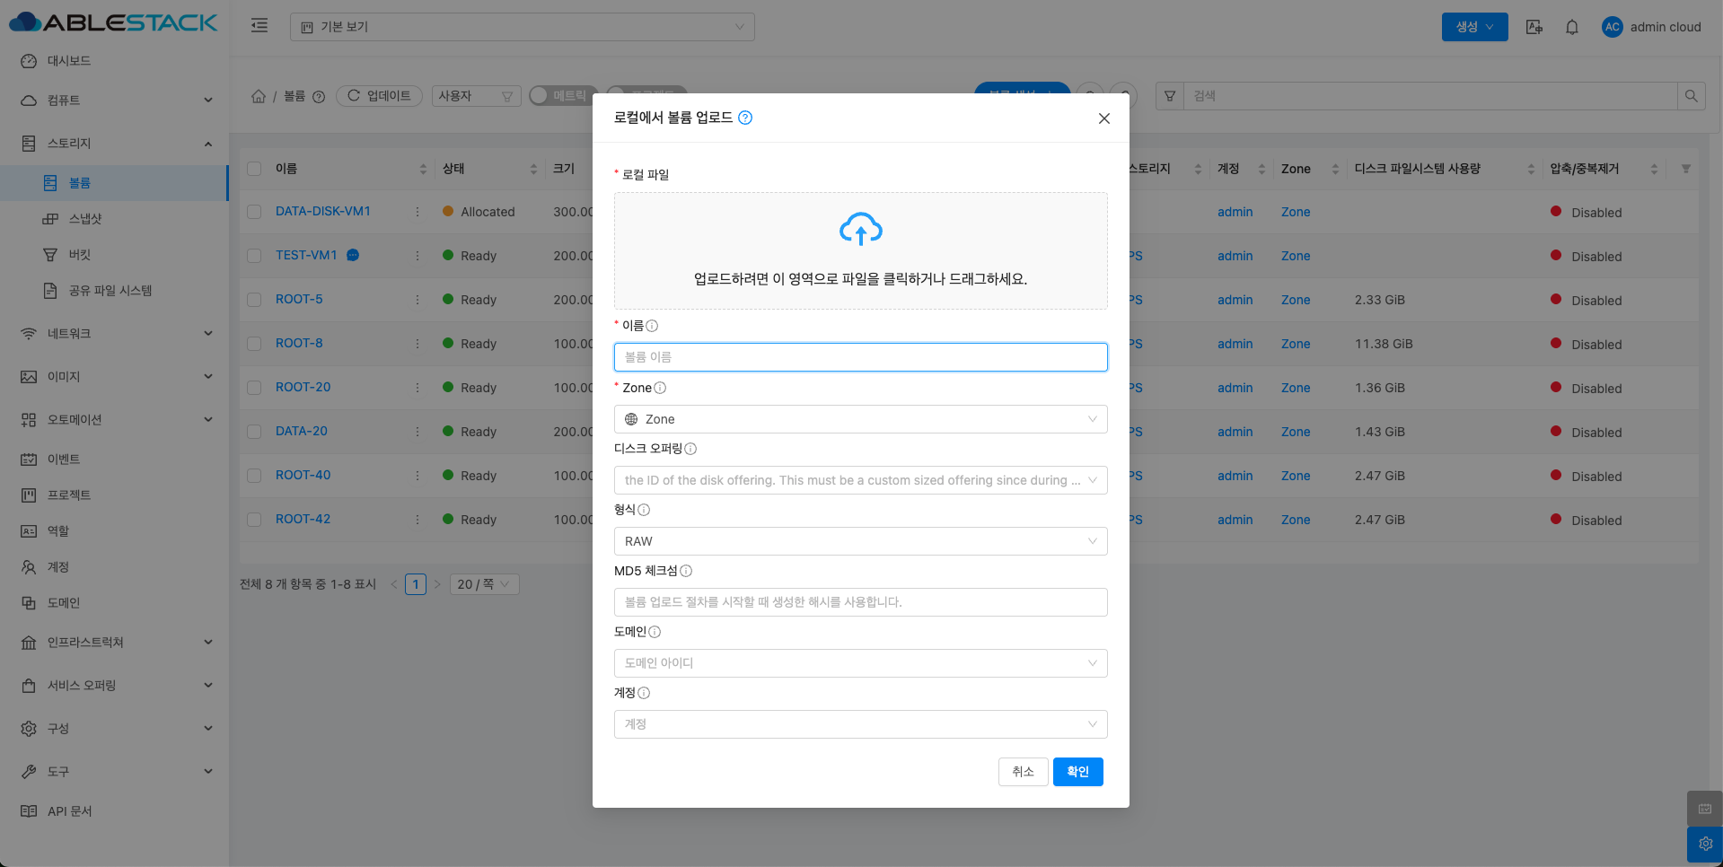This screenshot has height=867, width=1723.
Task: Click the MD5 체크섬 input field
Action: tap(860, 602)
